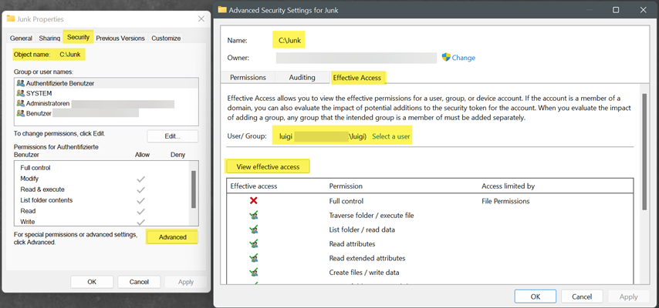Click the List folder contents Allow checkmark

pos(140,200)
